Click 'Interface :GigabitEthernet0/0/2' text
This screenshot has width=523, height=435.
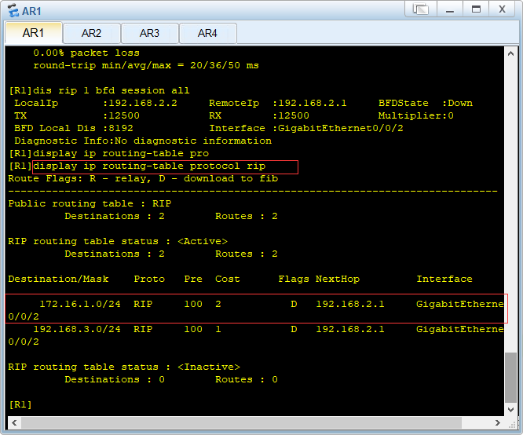[x=306, y=128]
